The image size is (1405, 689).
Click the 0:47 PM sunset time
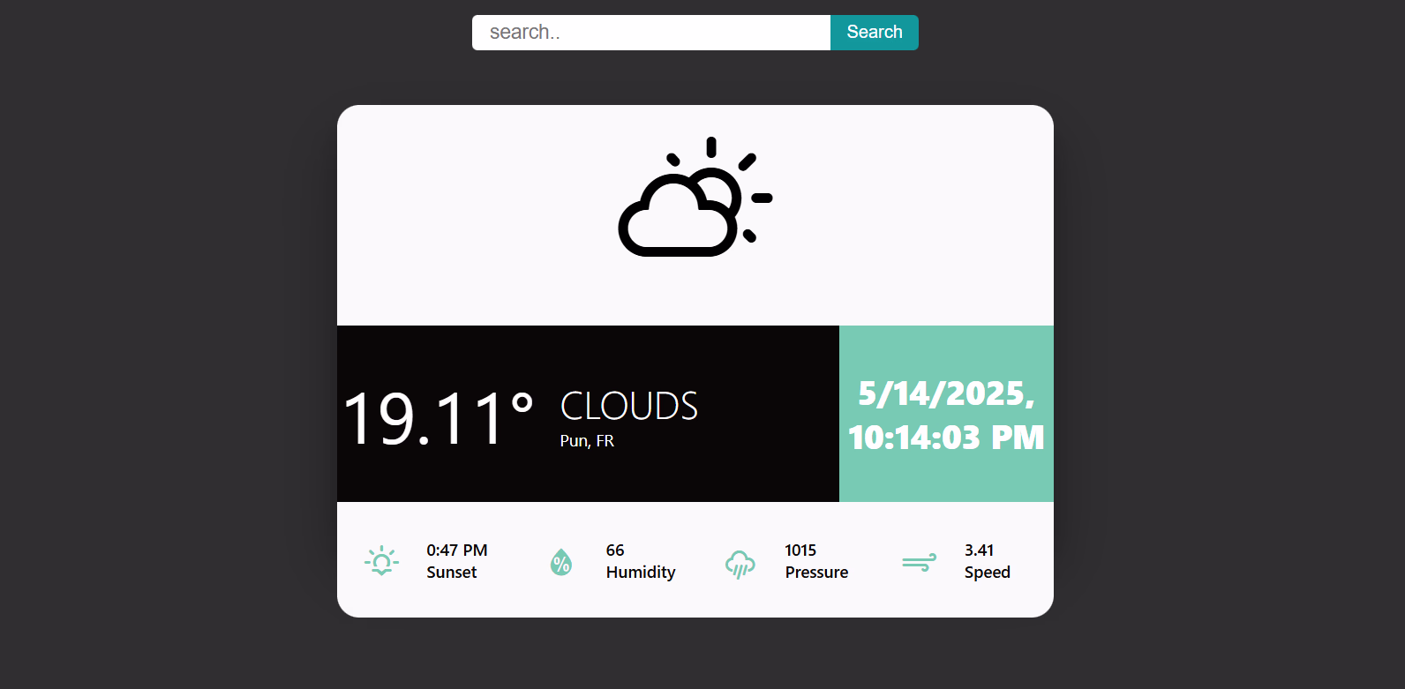[x=457, y=550]
